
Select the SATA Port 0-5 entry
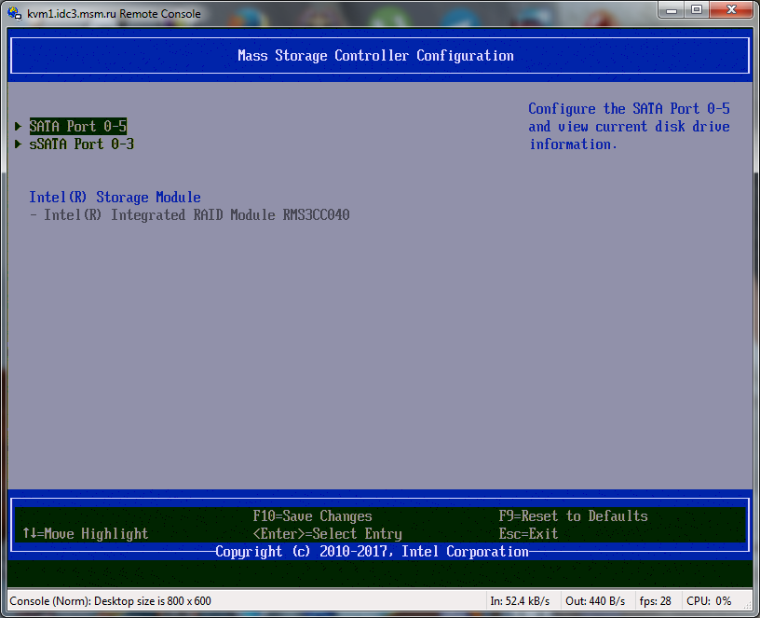(x=78, y=126)
